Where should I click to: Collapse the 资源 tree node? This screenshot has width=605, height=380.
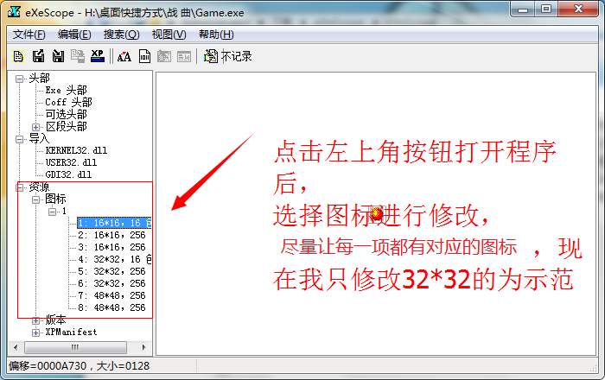point(19,187)
